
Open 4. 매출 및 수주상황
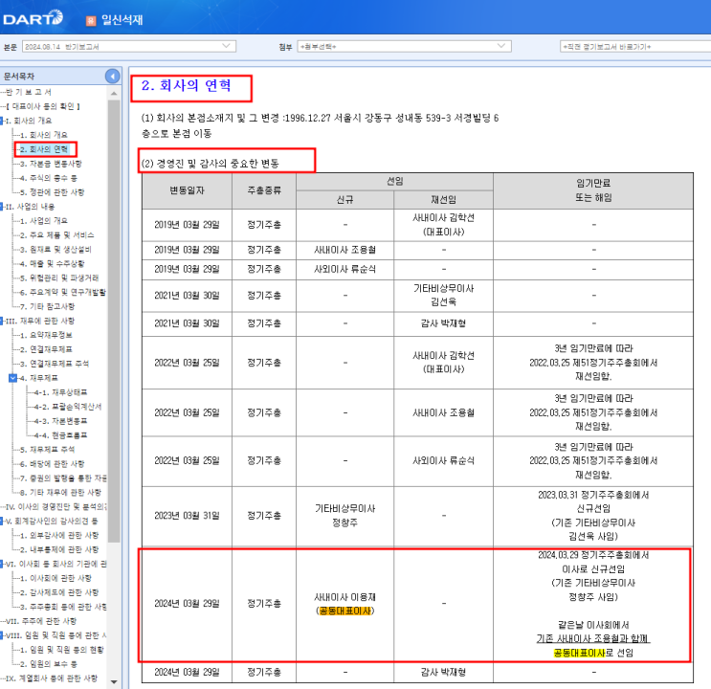52,264
